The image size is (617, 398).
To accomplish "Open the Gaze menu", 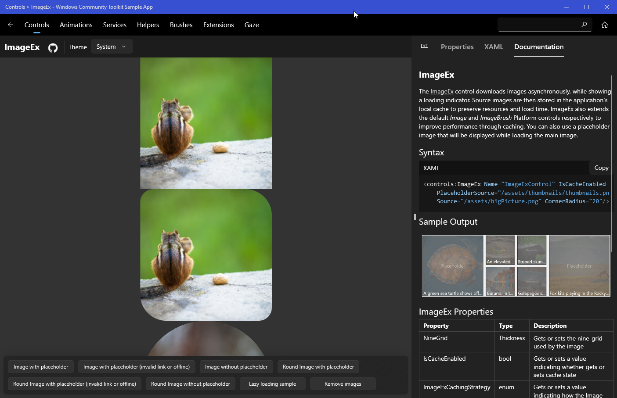I will coord(252,25).
